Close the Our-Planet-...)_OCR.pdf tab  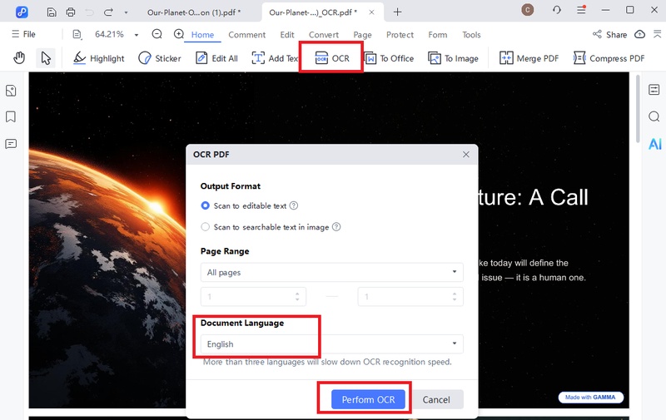(371, 12)
